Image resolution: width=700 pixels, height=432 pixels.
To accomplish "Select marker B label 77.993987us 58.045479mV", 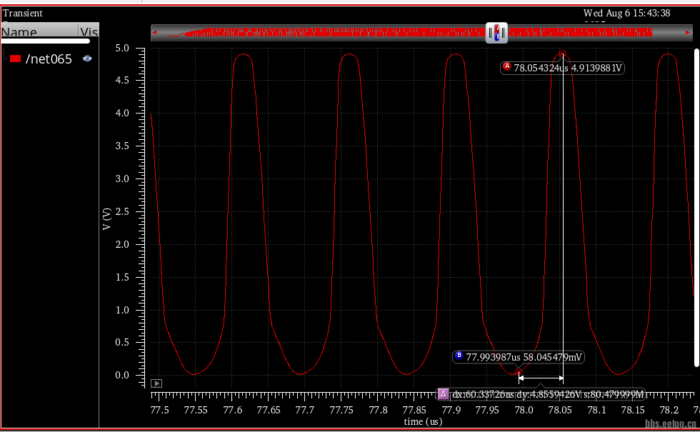I will click(x=519, y=357).
